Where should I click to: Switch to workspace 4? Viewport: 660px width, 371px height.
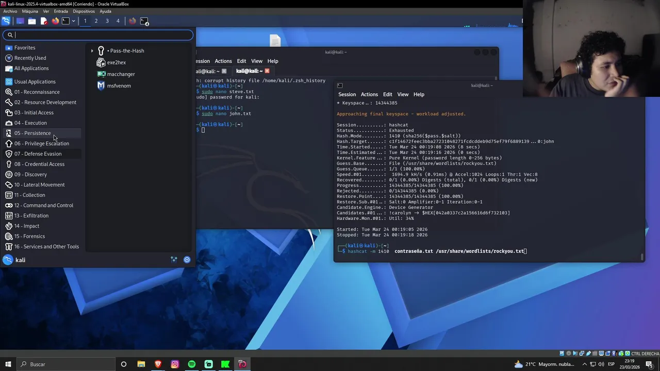(118, 21)
